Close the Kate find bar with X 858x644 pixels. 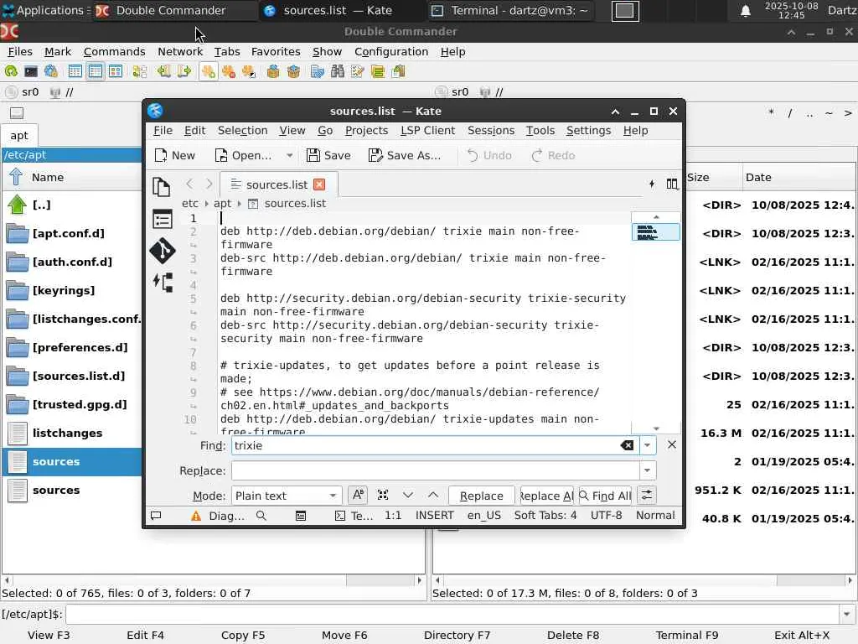pos(672,444)
